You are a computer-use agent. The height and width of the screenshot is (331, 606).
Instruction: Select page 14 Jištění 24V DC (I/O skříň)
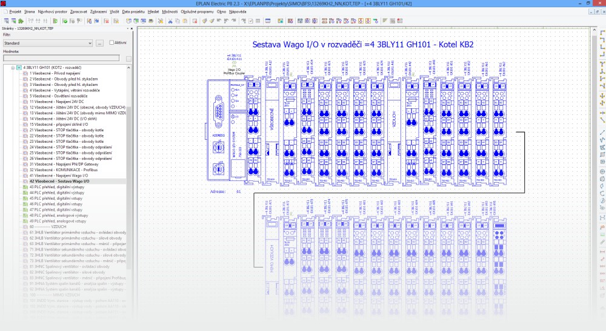(63, 119)
